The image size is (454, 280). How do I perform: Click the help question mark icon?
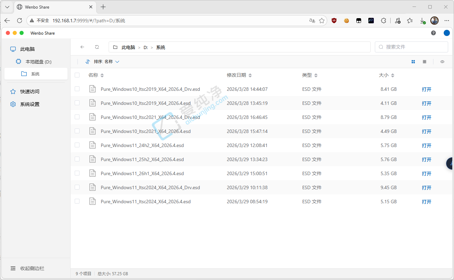pyautogui.click(x=433, y=33)
